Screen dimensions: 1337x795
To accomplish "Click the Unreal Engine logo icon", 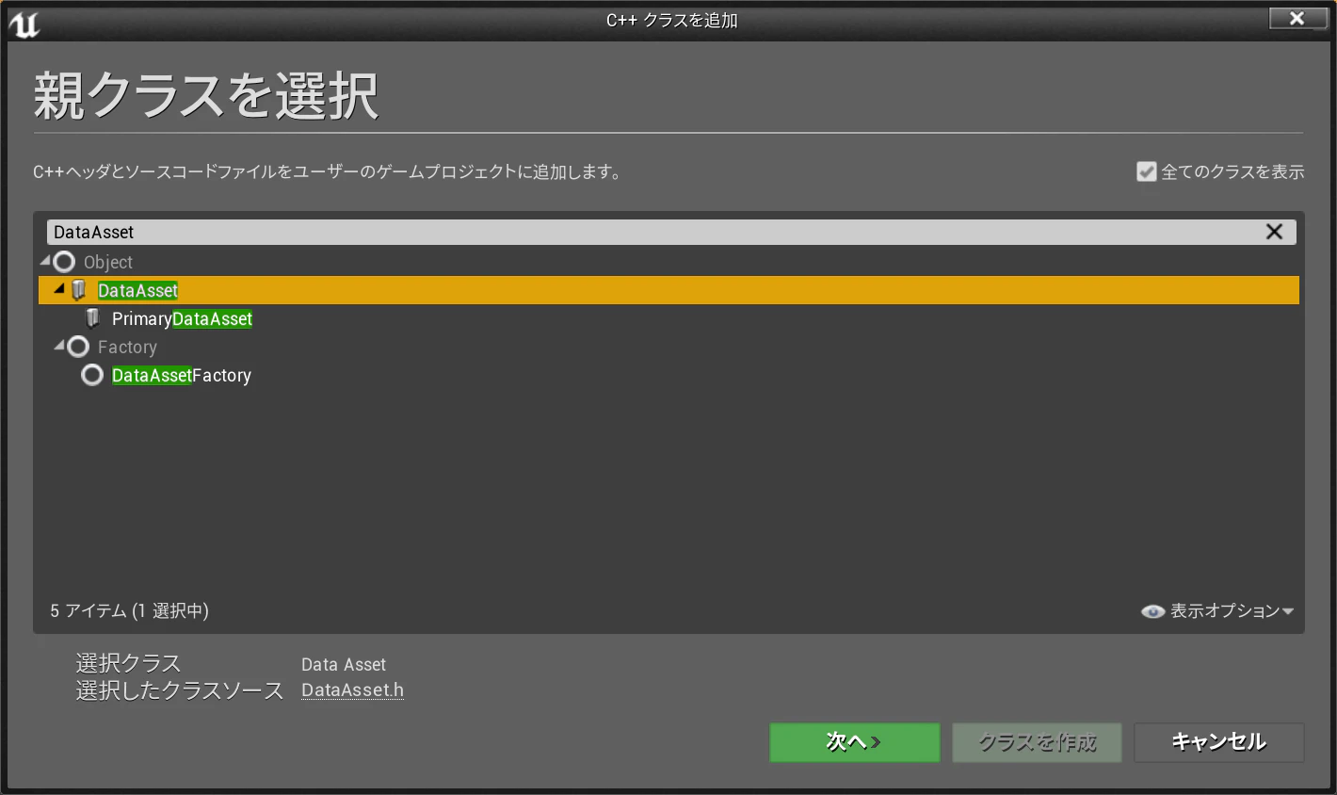I will coord(24,24).
